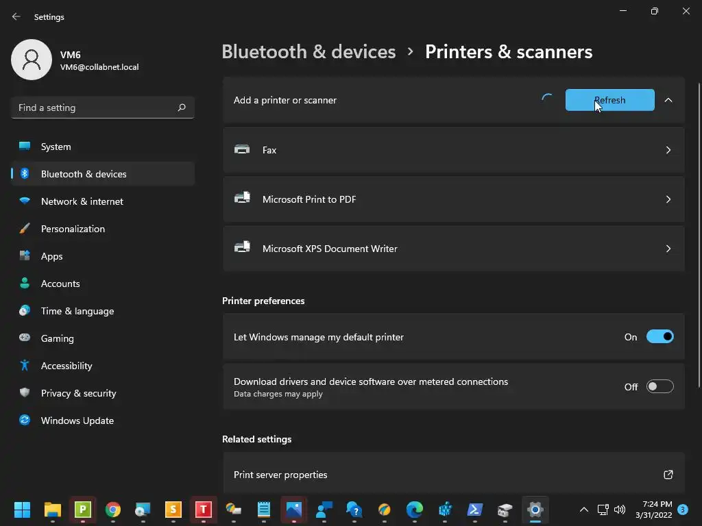The image size is (702, 526).
Task: Open the Windows Start menu
Action: coord(22,510)
